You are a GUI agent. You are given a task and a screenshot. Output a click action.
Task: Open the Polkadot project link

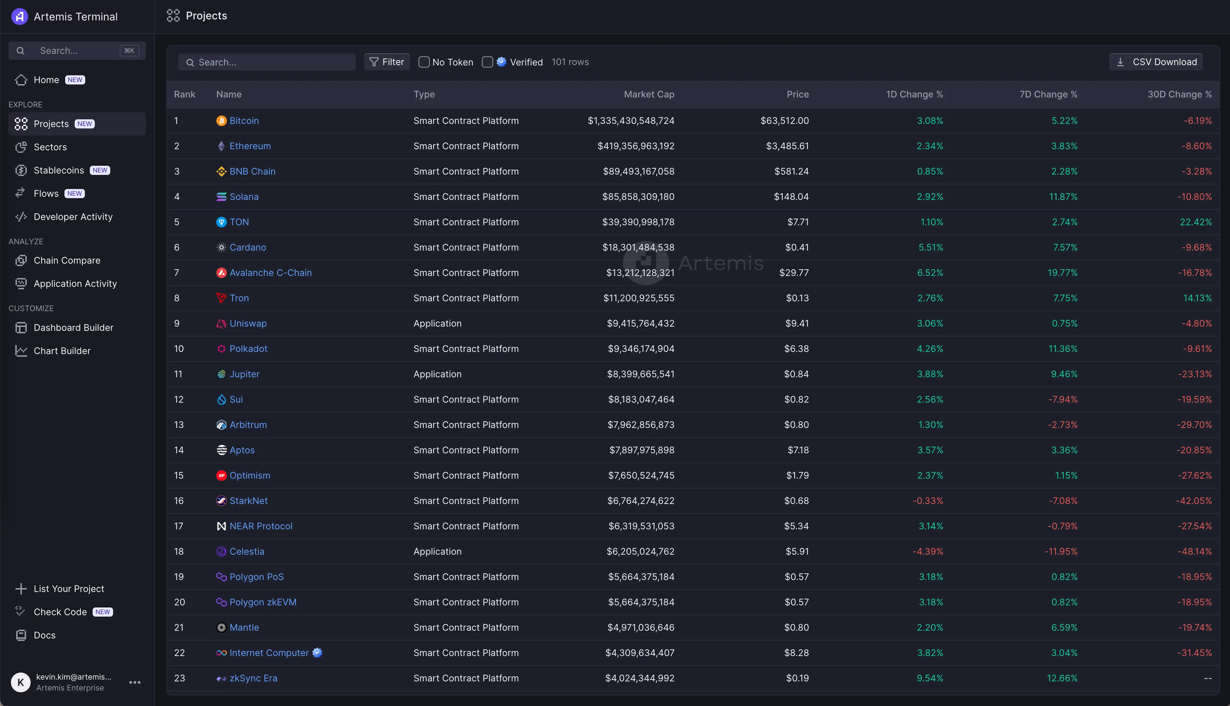tap(248, 349)
